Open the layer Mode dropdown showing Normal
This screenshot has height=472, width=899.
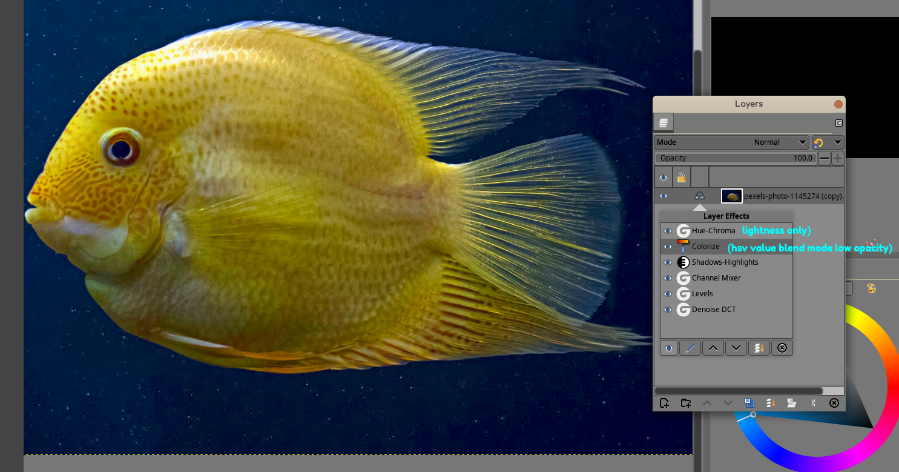(732, 142)
